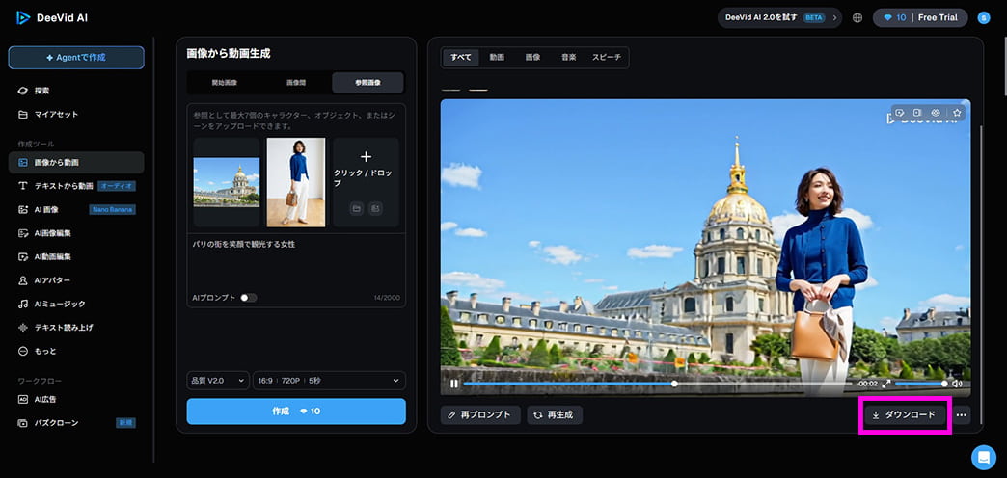Switch to the 動画 filter tab

(497, 57)
